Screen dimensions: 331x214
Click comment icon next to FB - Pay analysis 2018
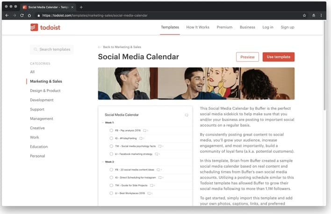pyautogui.click(x=144, y=131)
